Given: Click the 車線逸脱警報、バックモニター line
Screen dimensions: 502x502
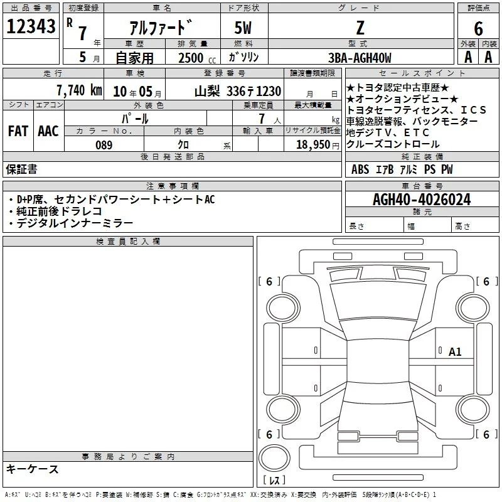Looking at the screenshot, I should [x=412, y=121].
